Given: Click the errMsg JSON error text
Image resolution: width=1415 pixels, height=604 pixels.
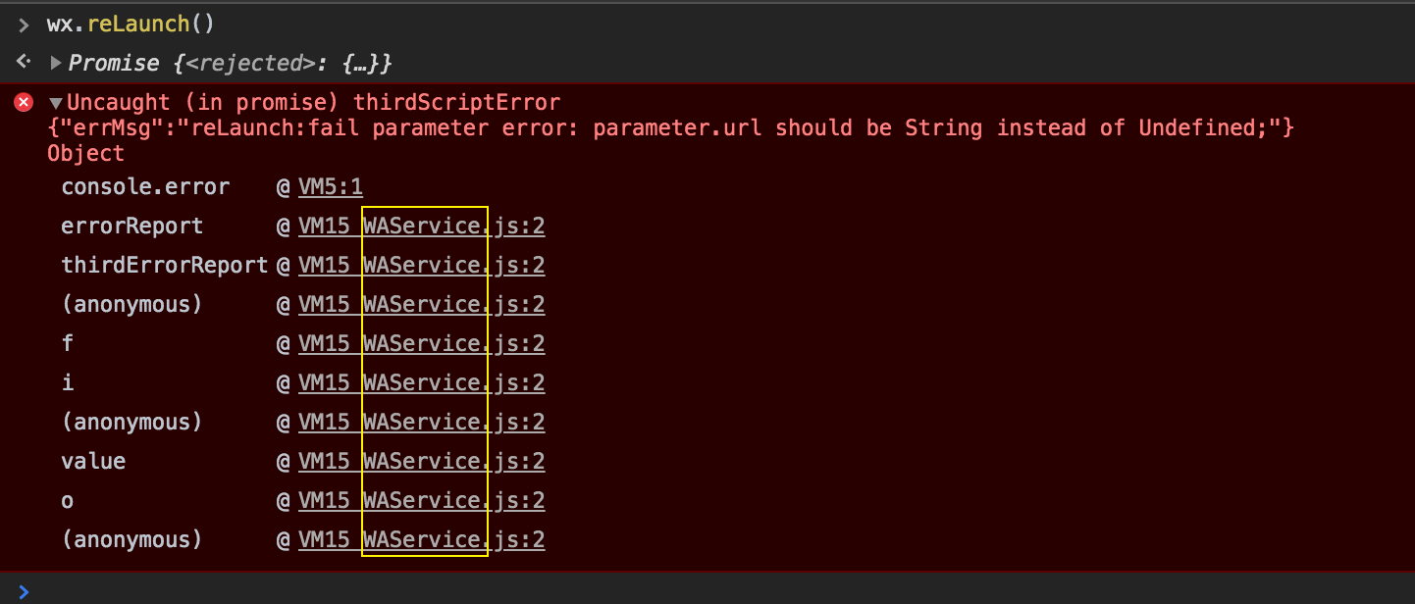Looking at the screenshot, I should pos(671,128).
